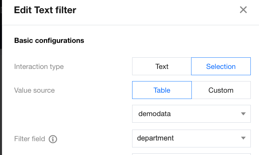The height and width of the screenshot is (155, 259).
Task: Click the Value source label
Action: (x=34, y=90)
